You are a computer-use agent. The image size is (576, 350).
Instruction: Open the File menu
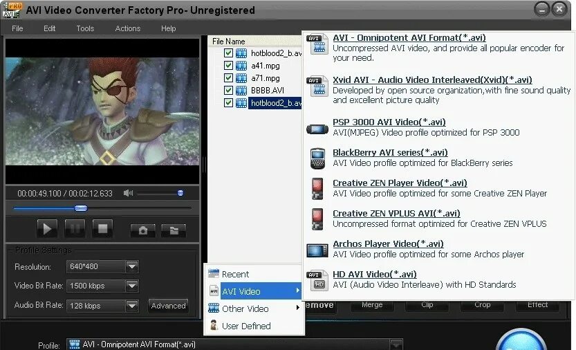coord(17,28)
